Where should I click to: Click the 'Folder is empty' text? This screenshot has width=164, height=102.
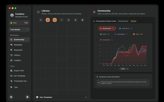point(61,60)
